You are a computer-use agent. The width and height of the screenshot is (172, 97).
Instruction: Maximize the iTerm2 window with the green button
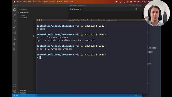[x=42, y=20]
